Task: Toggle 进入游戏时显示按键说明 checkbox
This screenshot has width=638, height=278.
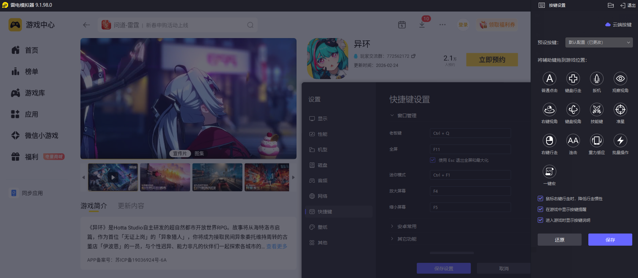Action: [540, 220]
